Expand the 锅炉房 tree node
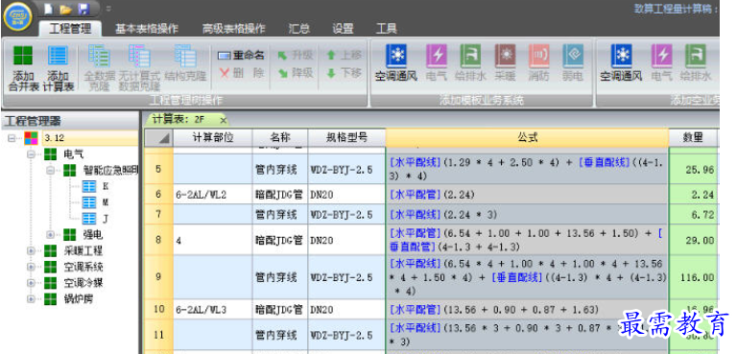 point(31,299)
